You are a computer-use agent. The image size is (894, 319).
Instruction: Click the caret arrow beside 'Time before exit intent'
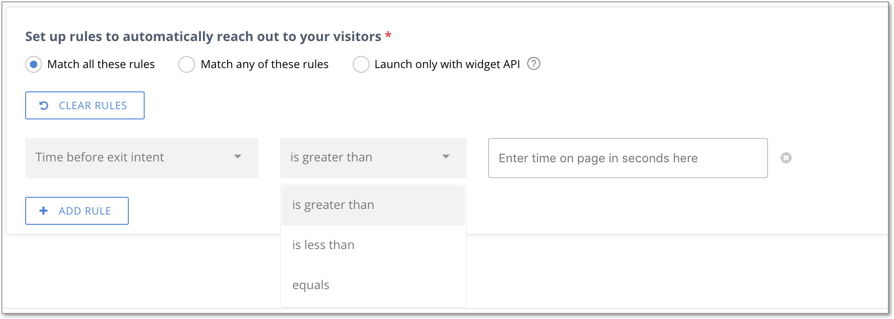[238, 157]
